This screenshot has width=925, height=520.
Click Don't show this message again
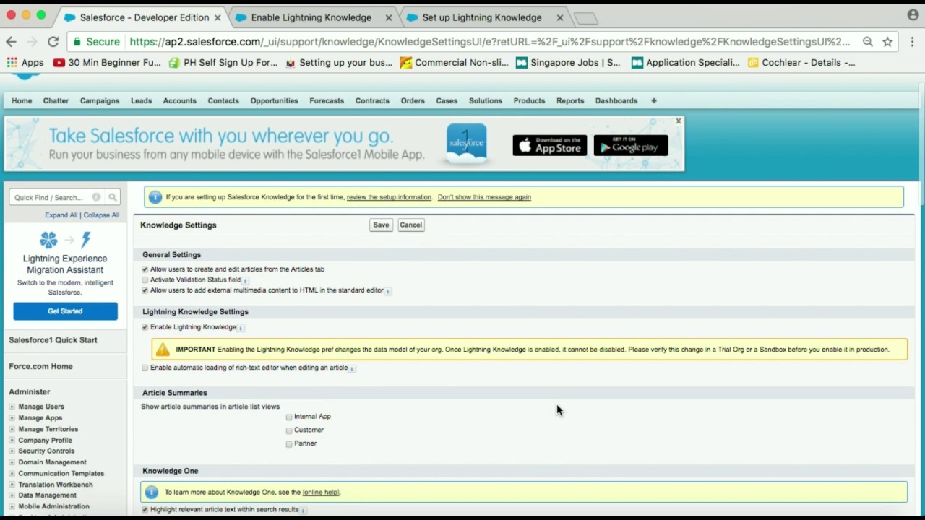[484, 197]
